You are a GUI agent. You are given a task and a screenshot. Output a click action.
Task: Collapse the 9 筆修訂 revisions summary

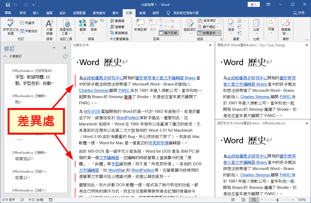click(5, 56)
